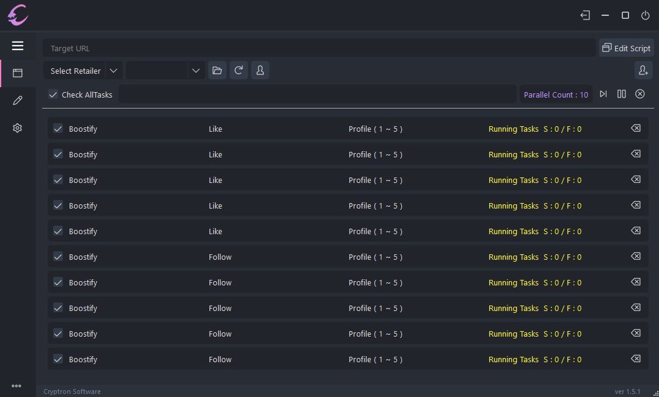The height and width of the screenshot is (397, 659).
Task: Open the tasks window panel in sidebar
Action: click(x=18, y=73)
